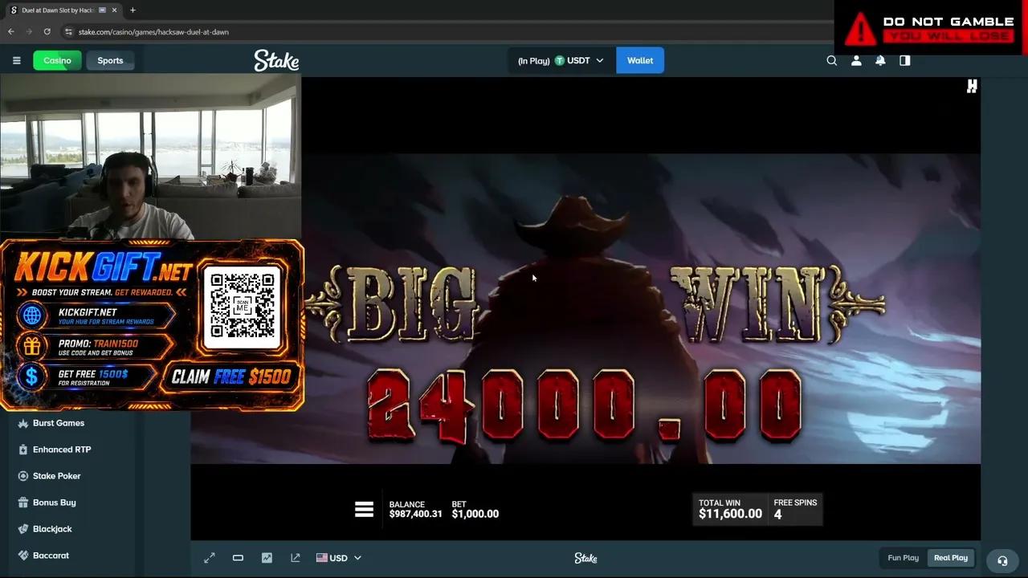Open the Stake hamburger menu in header
The height and width of the screenshot is (578, 1028).
tap(16, 61)
